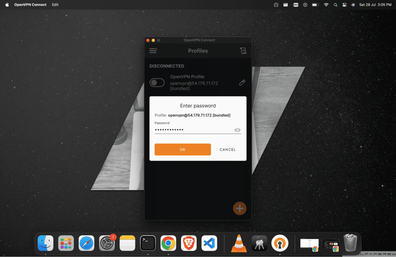Open the Apple menu
Screen dimensions: 396x257
pyautogui.click(x=7, y=5)
